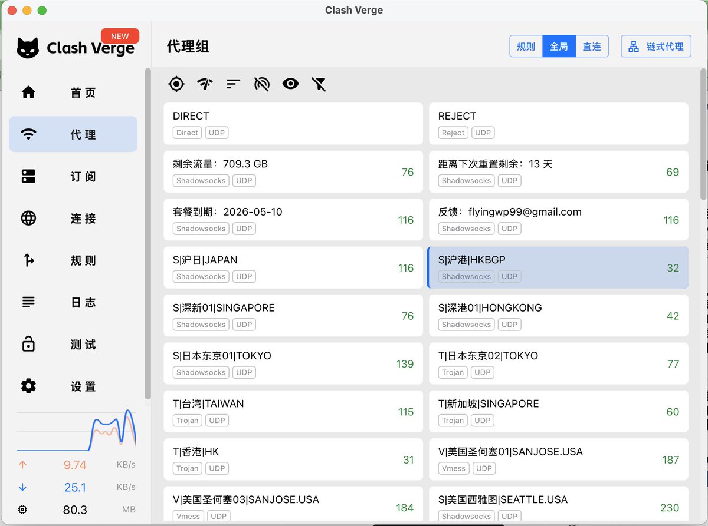Open the 连接 connections page

[73, 218]
